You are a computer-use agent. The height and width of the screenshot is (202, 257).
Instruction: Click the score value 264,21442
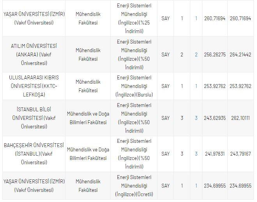[x=240, y=54]
